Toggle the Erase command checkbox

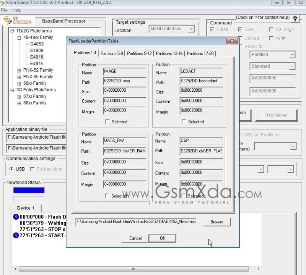coord(212,29)
